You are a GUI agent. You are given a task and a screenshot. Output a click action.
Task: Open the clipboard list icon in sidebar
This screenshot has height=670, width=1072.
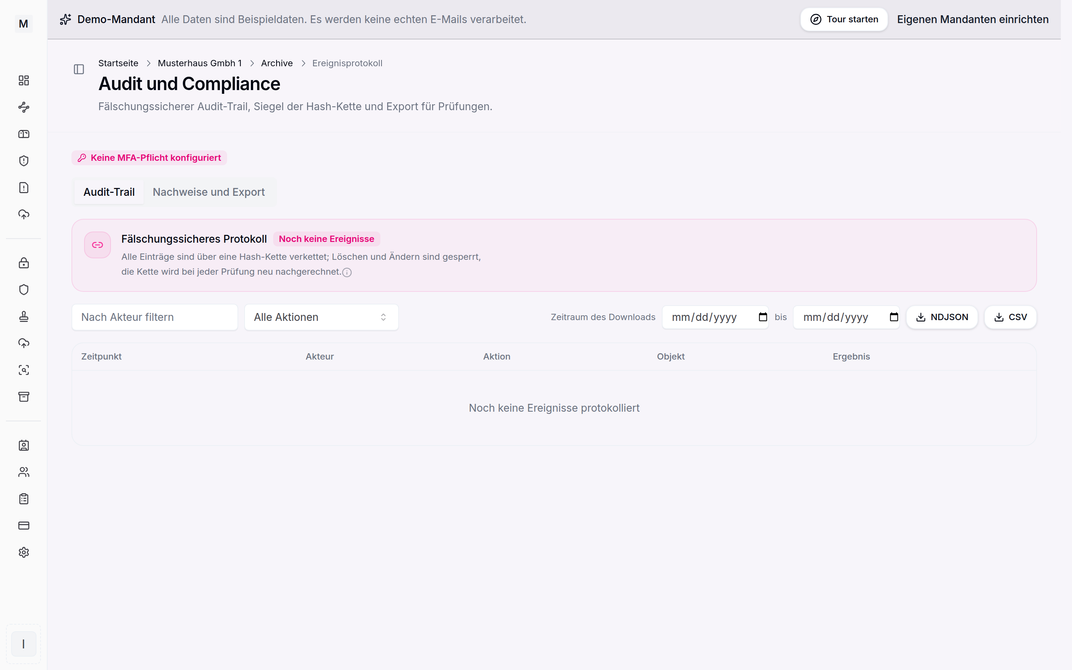pyautogui.click(x=23, y=499)
